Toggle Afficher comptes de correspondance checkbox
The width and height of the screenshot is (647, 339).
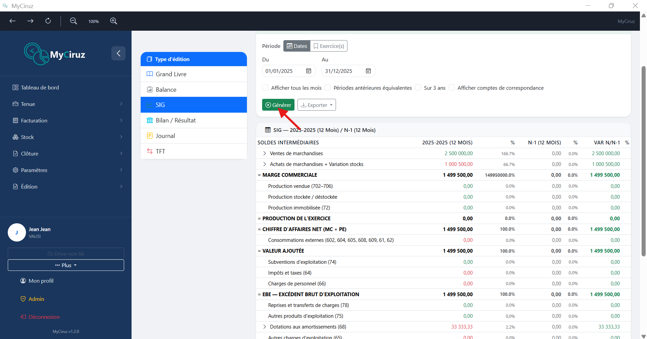coord(452,88)
